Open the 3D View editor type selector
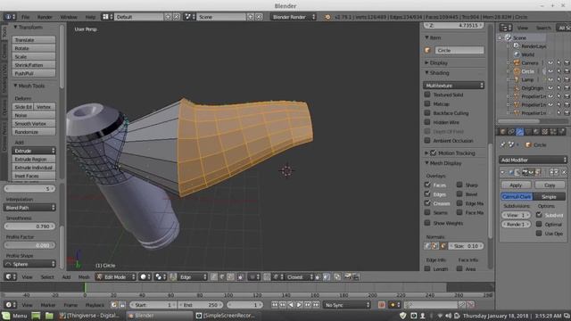This screenshot has height=321, width=571. (10, 277)
